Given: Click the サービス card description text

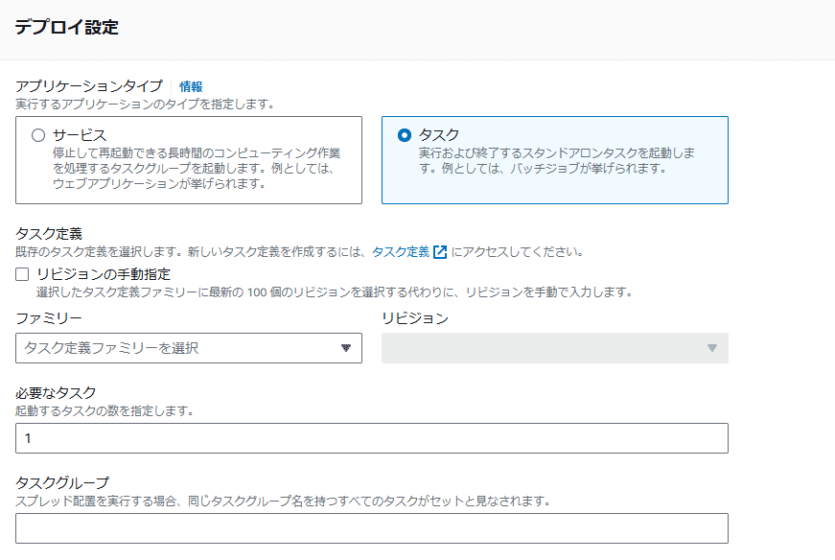Looking at the screenshot, I should click(196, 168).
